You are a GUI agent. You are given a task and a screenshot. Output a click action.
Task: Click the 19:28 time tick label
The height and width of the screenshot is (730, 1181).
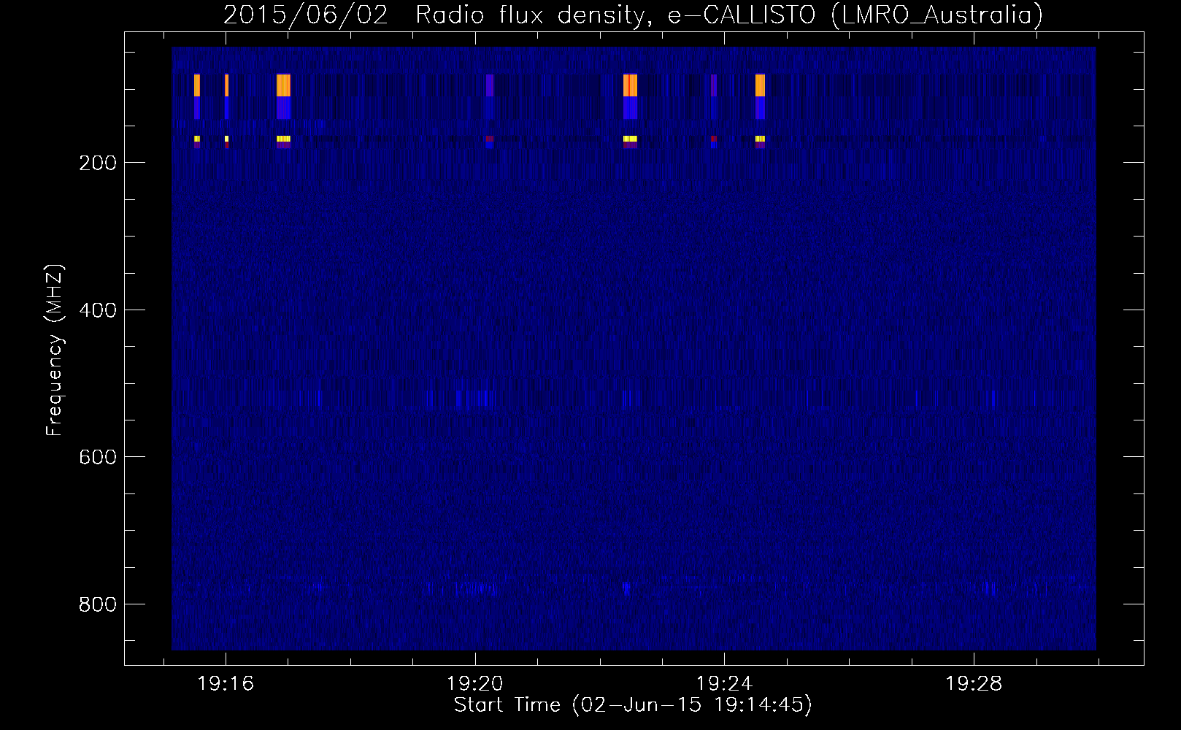pos(974,684)
